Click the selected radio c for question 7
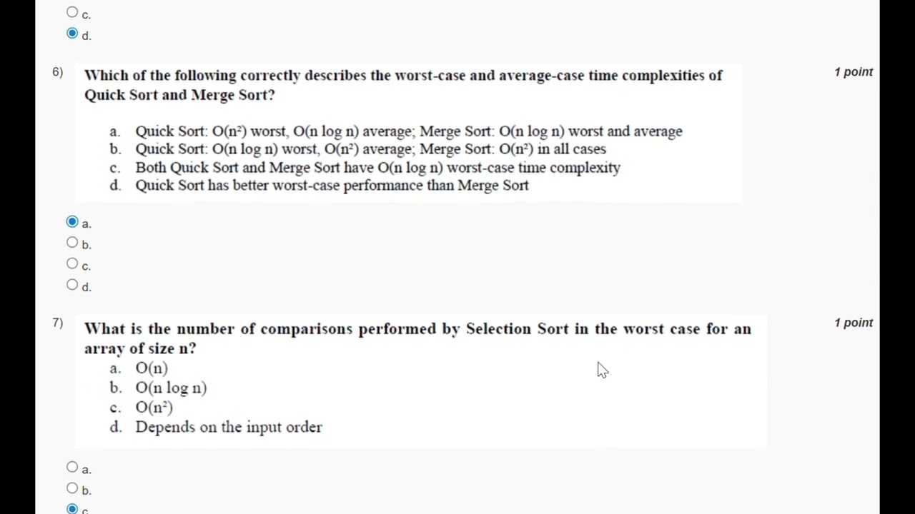The height and width of the screenshot is (514, 915). coord(72,509)
